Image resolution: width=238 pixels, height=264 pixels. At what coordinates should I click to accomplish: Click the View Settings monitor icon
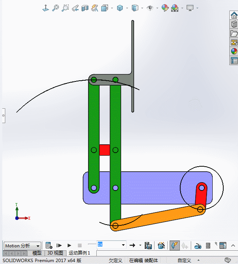[190, 8]
